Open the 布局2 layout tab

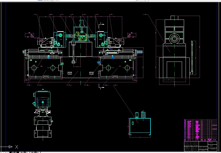point(35,152)
